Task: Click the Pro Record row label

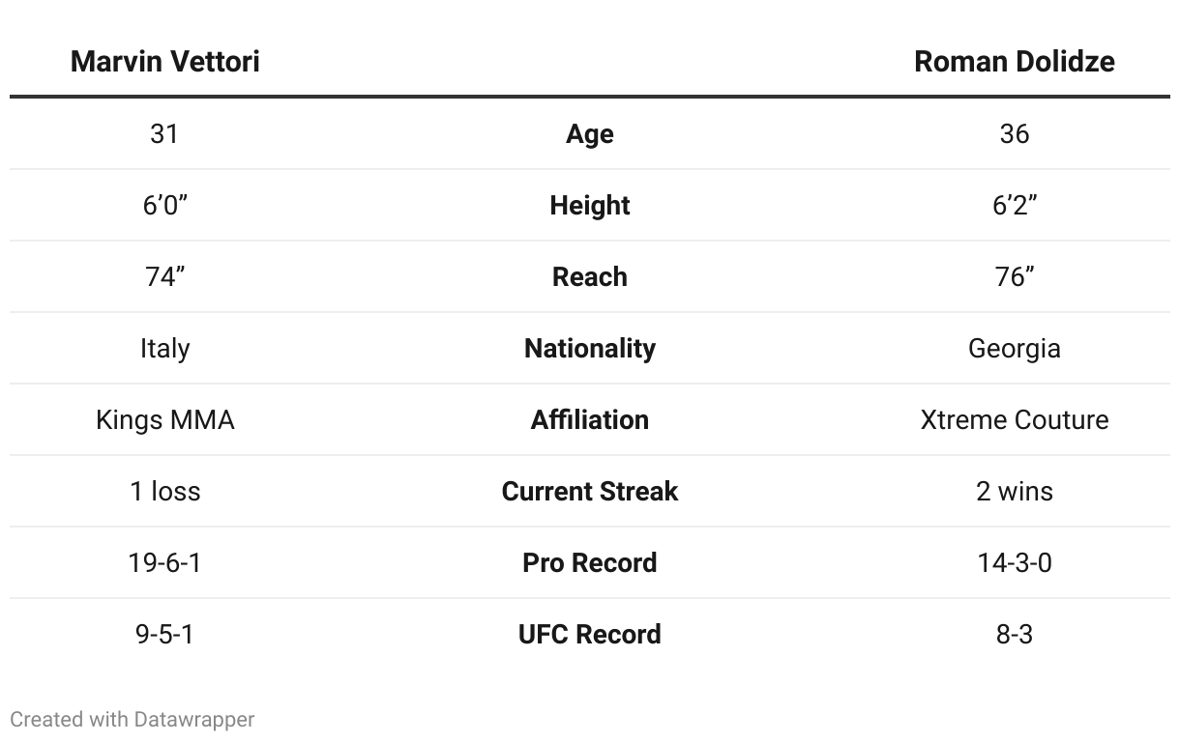Action: (x=589, y=563)
